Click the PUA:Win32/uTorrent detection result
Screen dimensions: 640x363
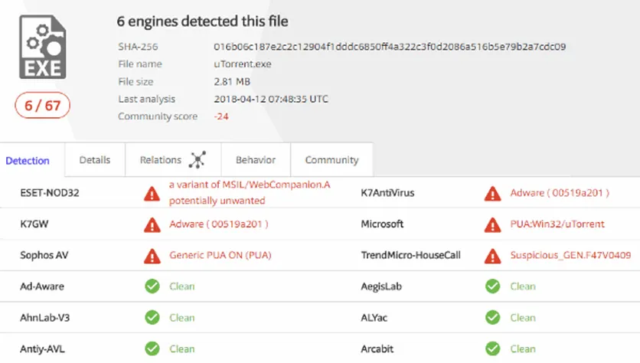tap(557, 224)
